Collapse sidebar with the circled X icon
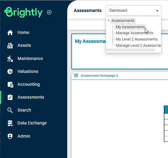This screenshot has height=158, width=168. pos(49,12)
